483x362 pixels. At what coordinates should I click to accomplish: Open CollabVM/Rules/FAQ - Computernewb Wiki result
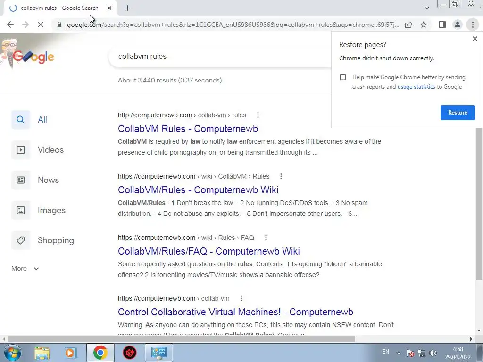pos(208,251)
